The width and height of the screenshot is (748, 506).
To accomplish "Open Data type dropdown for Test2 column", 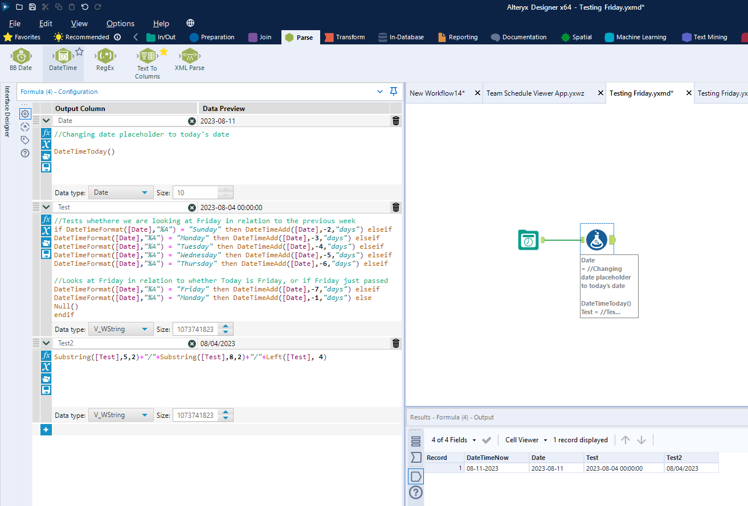I will 120,416.
